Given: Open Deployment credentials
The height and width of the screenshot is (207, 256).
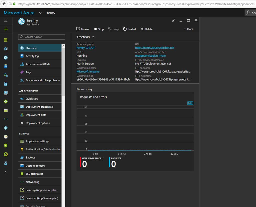Looking at the screenshot, I should pyautogui.click(x=40, y=107).
